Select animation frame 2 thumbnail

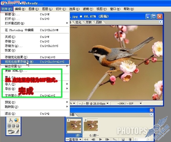coord(91,125)
